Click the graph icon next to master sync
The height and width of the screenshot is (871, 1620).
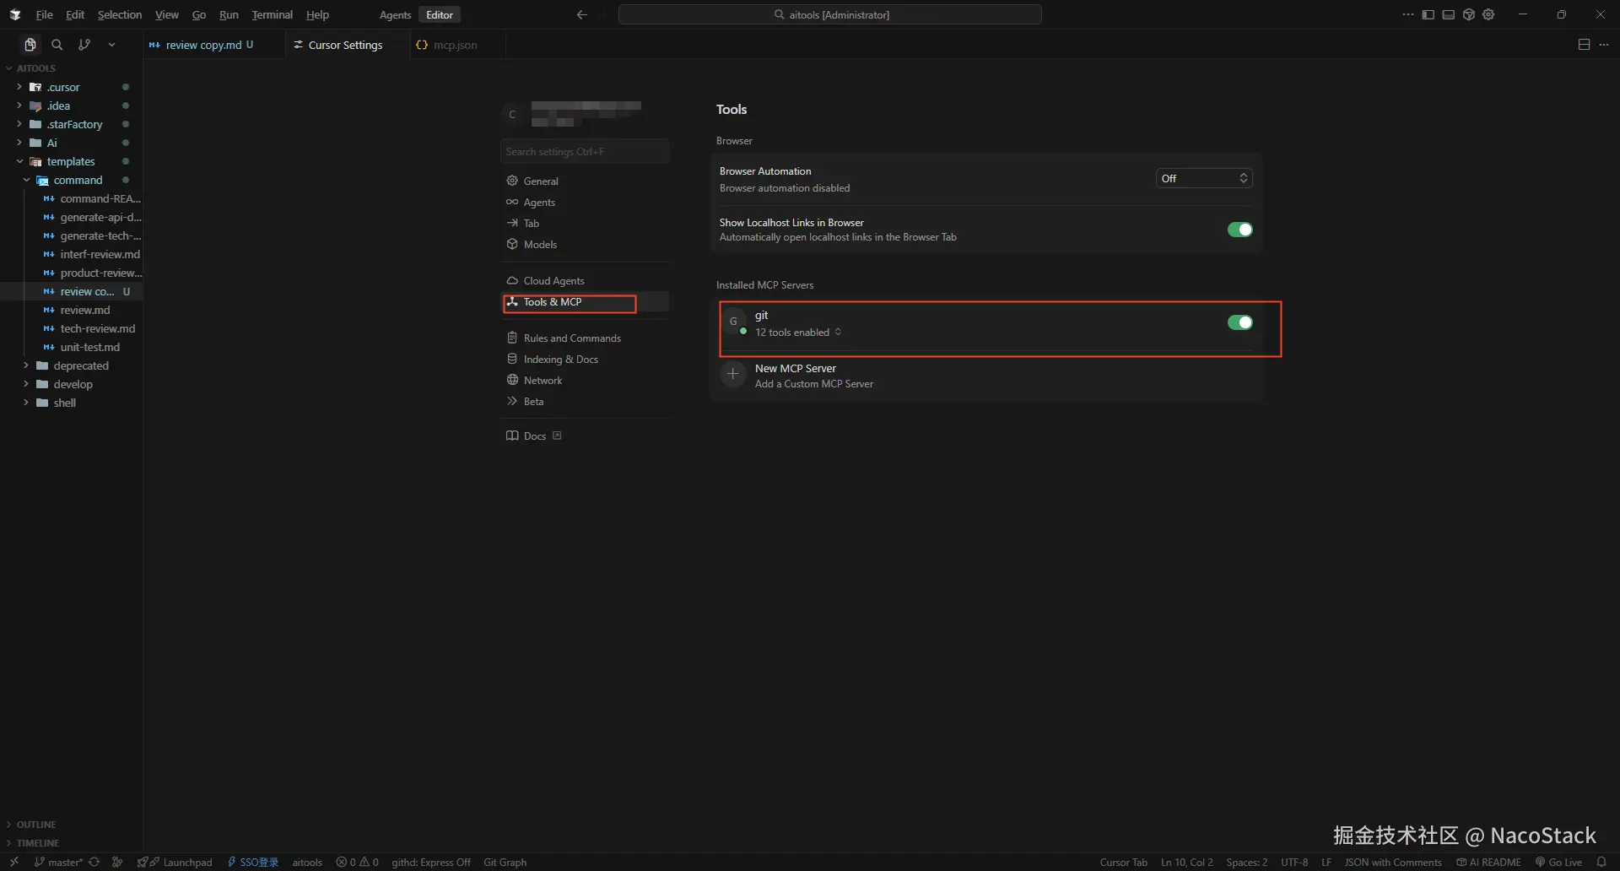coord(117,862)
